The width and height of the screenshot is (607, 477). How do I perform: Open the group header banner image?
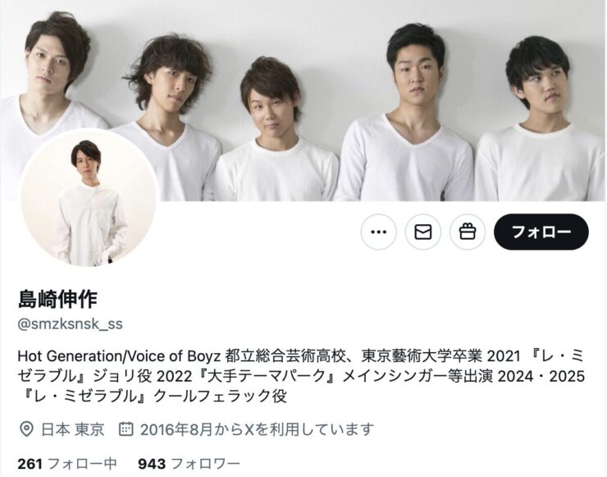click(303, 100)
